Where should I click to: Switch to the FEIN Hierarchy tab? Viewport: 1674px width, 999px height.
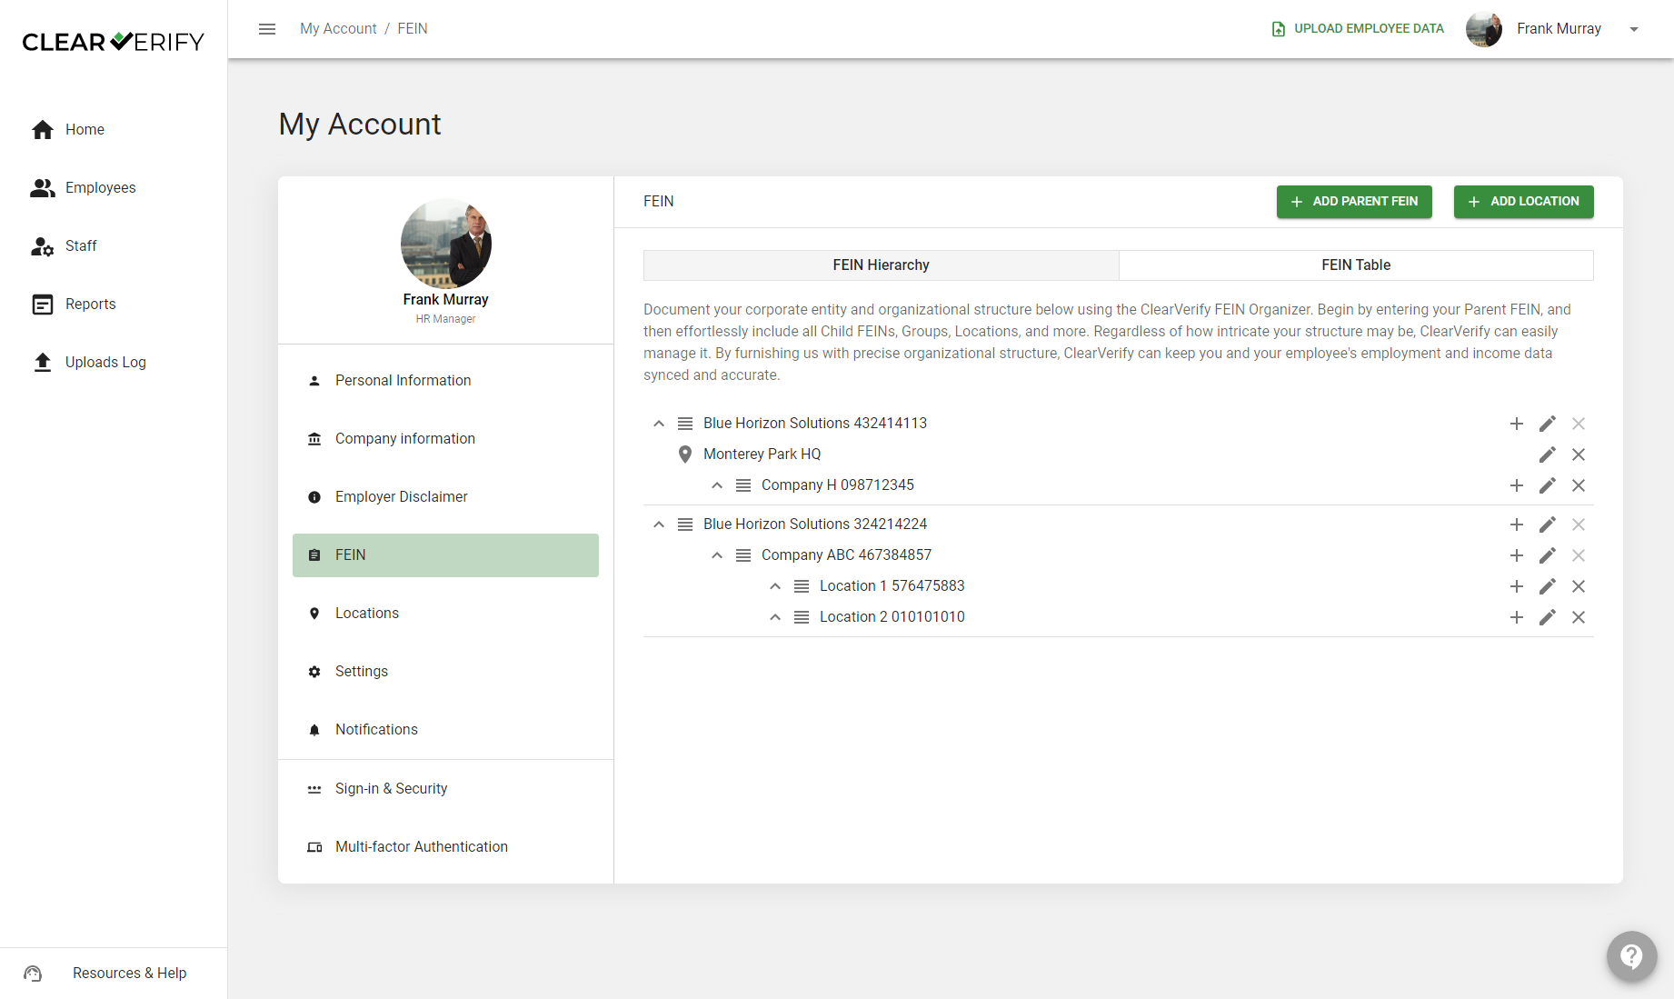tap(882, 265)
